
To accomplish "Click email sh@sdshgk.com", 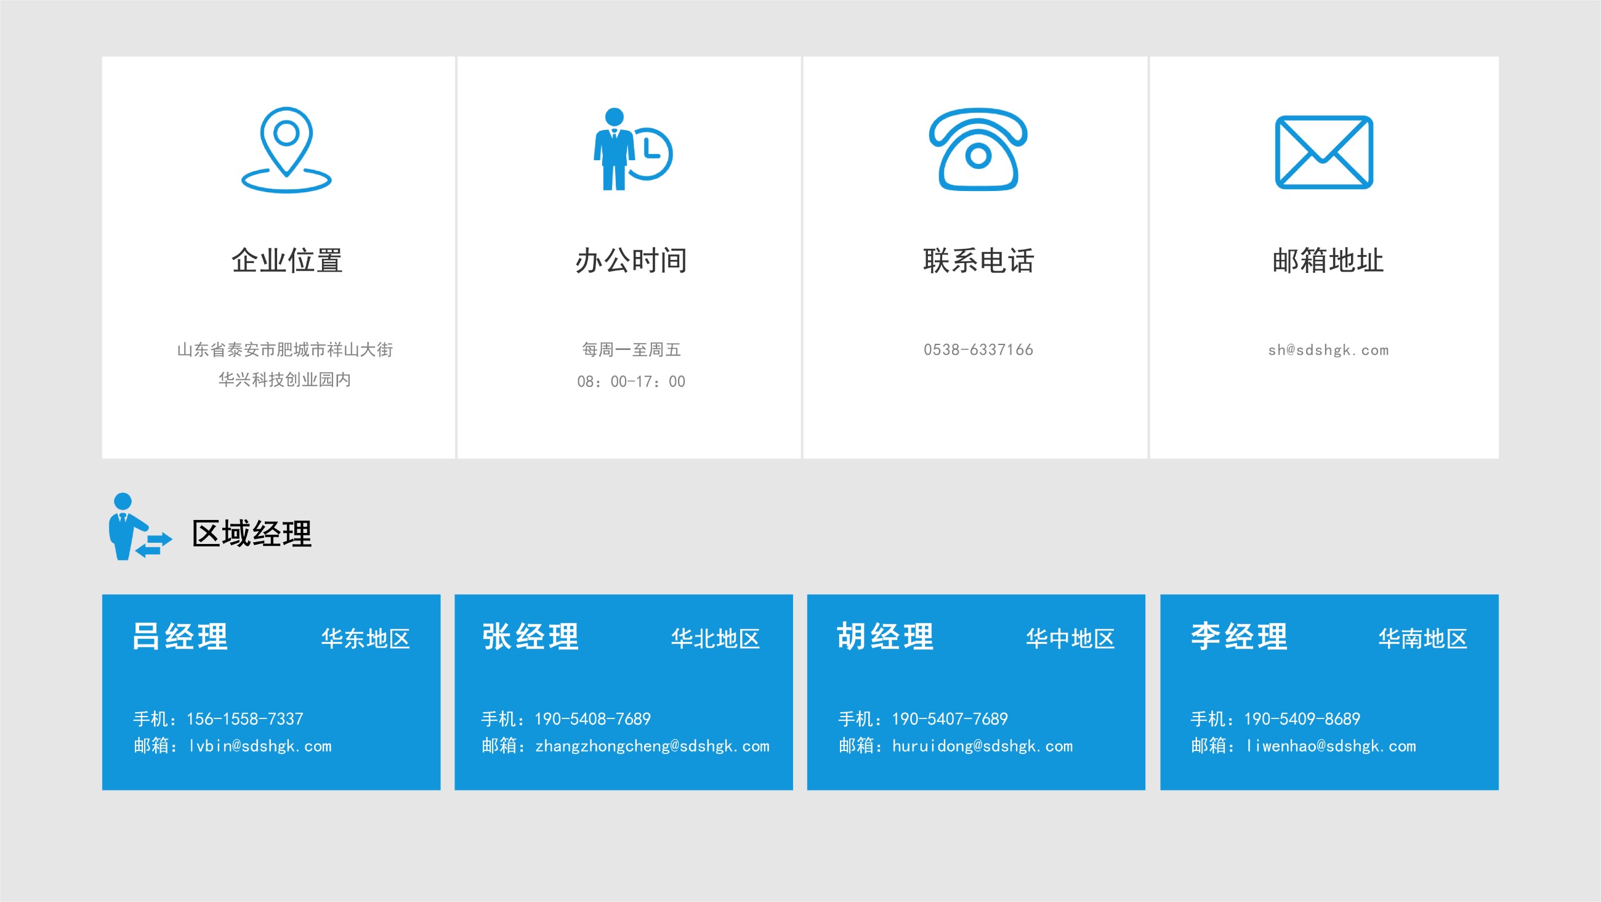I will tap(1329, 350).
